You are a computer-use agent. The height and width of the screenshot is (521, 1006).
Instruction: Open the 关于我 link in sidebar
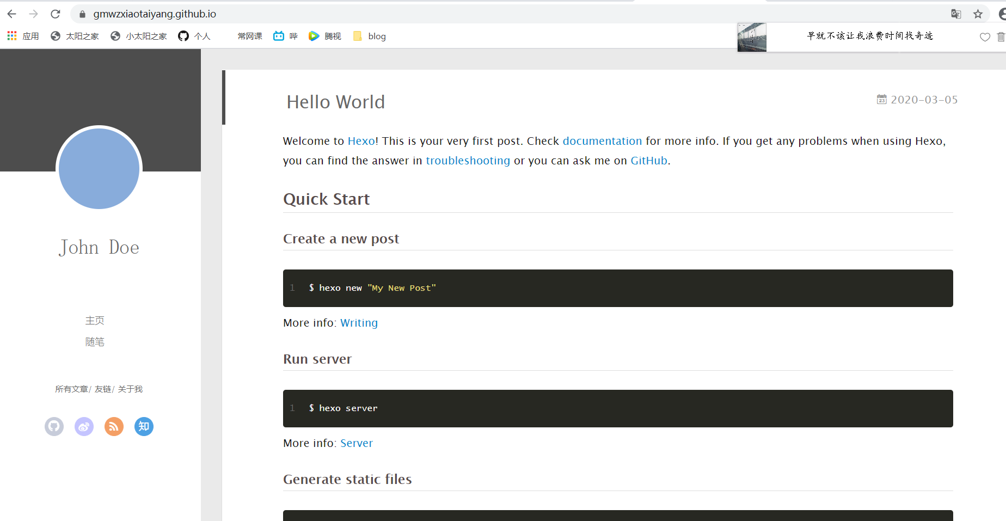[130, 389]
